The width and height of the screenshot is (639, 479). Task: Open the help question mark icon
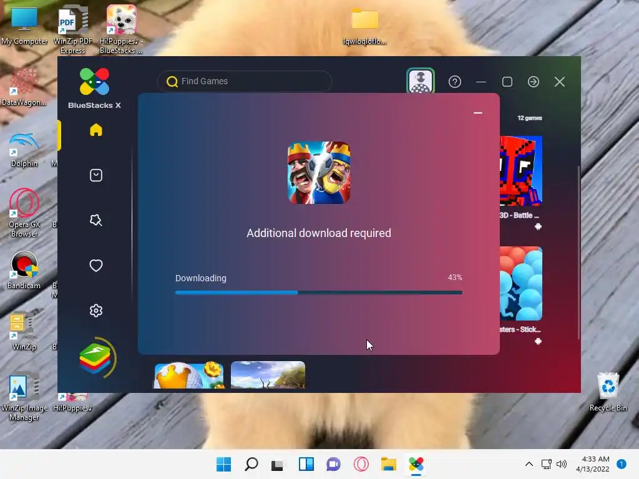(x=455, y=82)
